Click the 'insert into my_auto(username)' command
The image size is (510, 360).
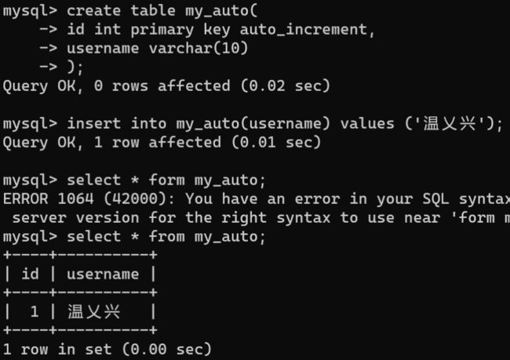click(199, 124)
